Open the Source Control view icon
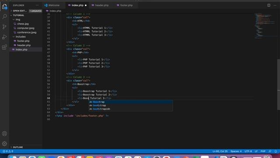 tap(4, 27)
